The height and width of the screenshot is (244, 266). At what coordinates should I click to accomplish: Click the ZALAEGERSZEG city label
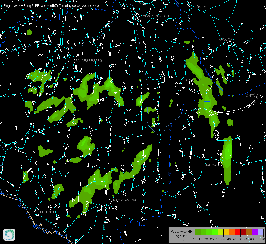89,61
